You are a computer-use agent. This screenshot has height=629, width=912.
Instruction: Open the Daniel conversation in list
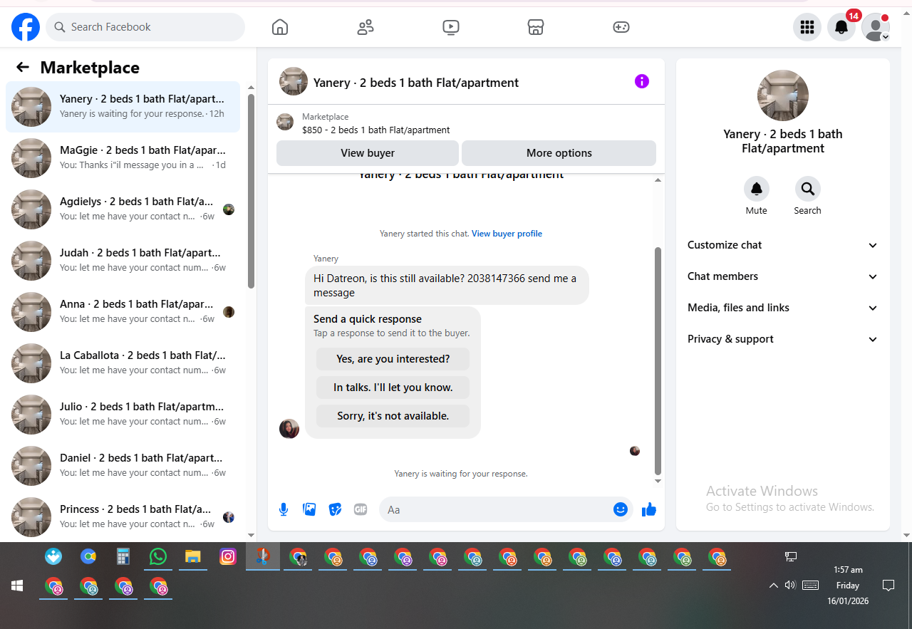coord(123,466)
